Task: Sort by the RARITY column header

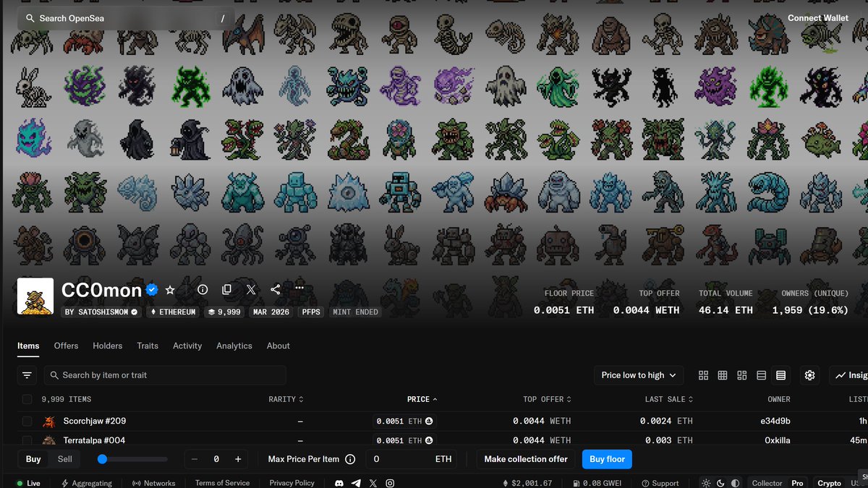Action: coord(286,399)
